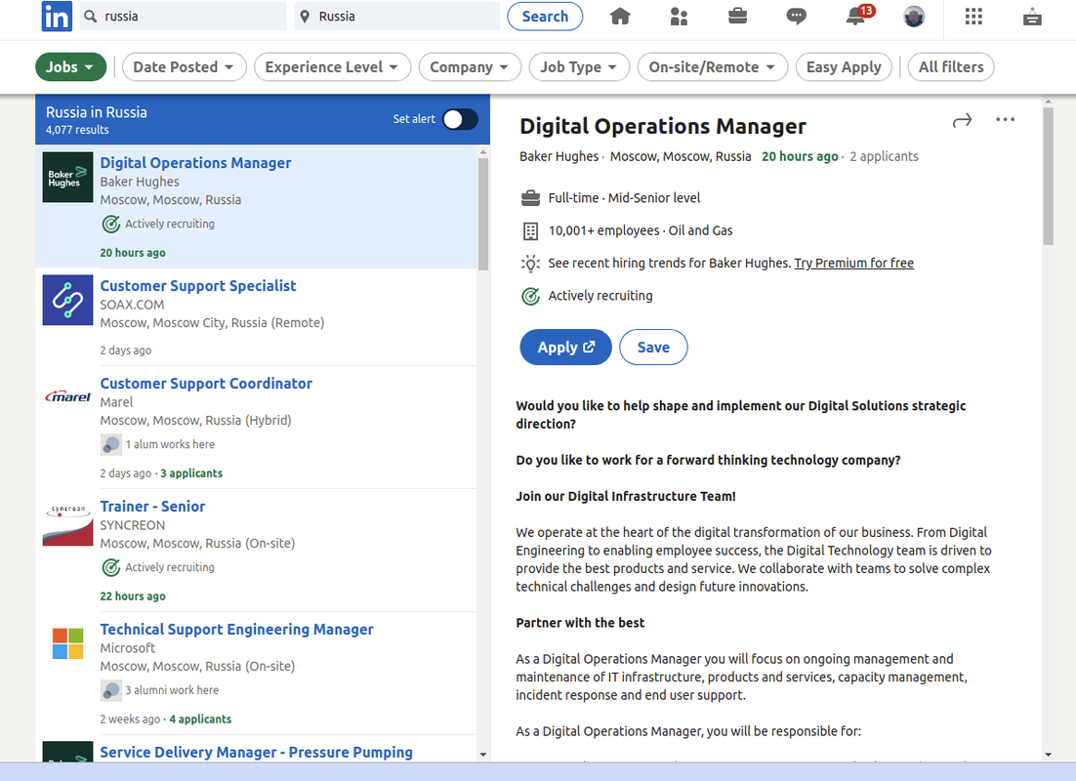
Task: Click the job list scroll up arrow
Action: 483,151
